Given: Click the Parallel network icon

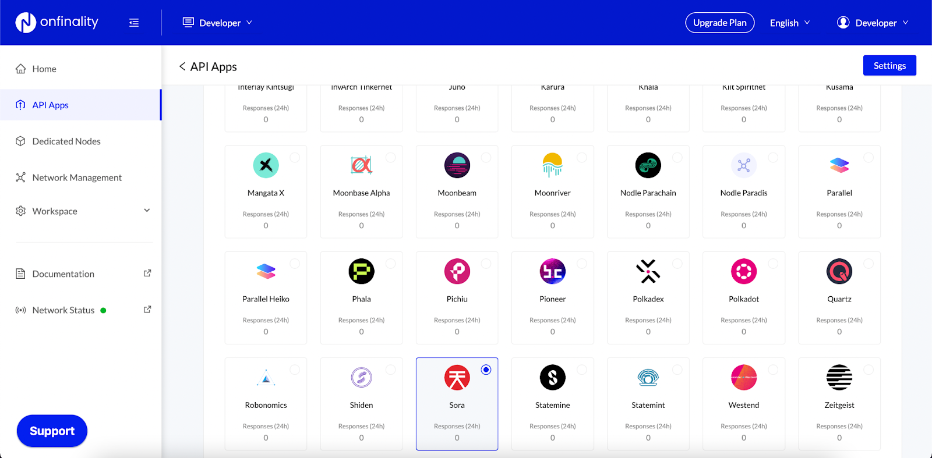Looking at the screenshot, I should point(839,165).
